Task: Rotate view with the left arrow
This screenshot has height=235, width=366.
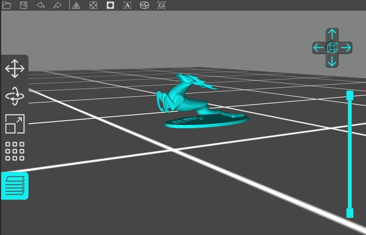Action: (318, 48)
